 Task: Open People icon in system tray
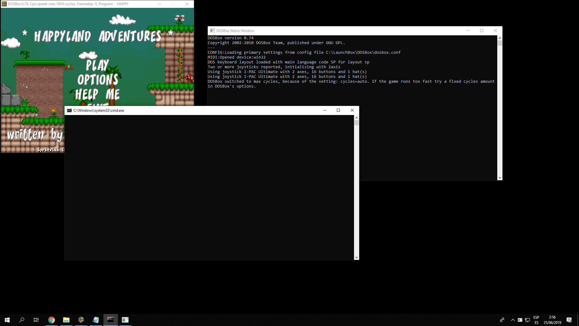(x=502, y=320)
